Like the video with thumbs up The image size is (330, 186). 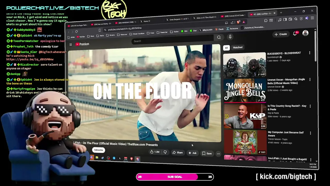pos(155,152)
